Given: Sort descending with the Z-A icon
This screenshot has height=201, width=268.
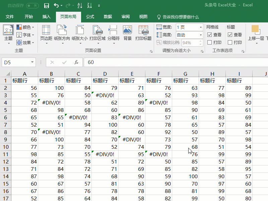Looking at the screenshot, I should (x=89, y=6).
